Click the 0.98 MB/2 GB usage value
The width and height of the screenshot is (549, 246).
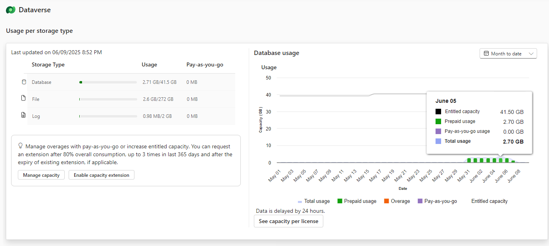pyautogui.click(x=157, y=116)
